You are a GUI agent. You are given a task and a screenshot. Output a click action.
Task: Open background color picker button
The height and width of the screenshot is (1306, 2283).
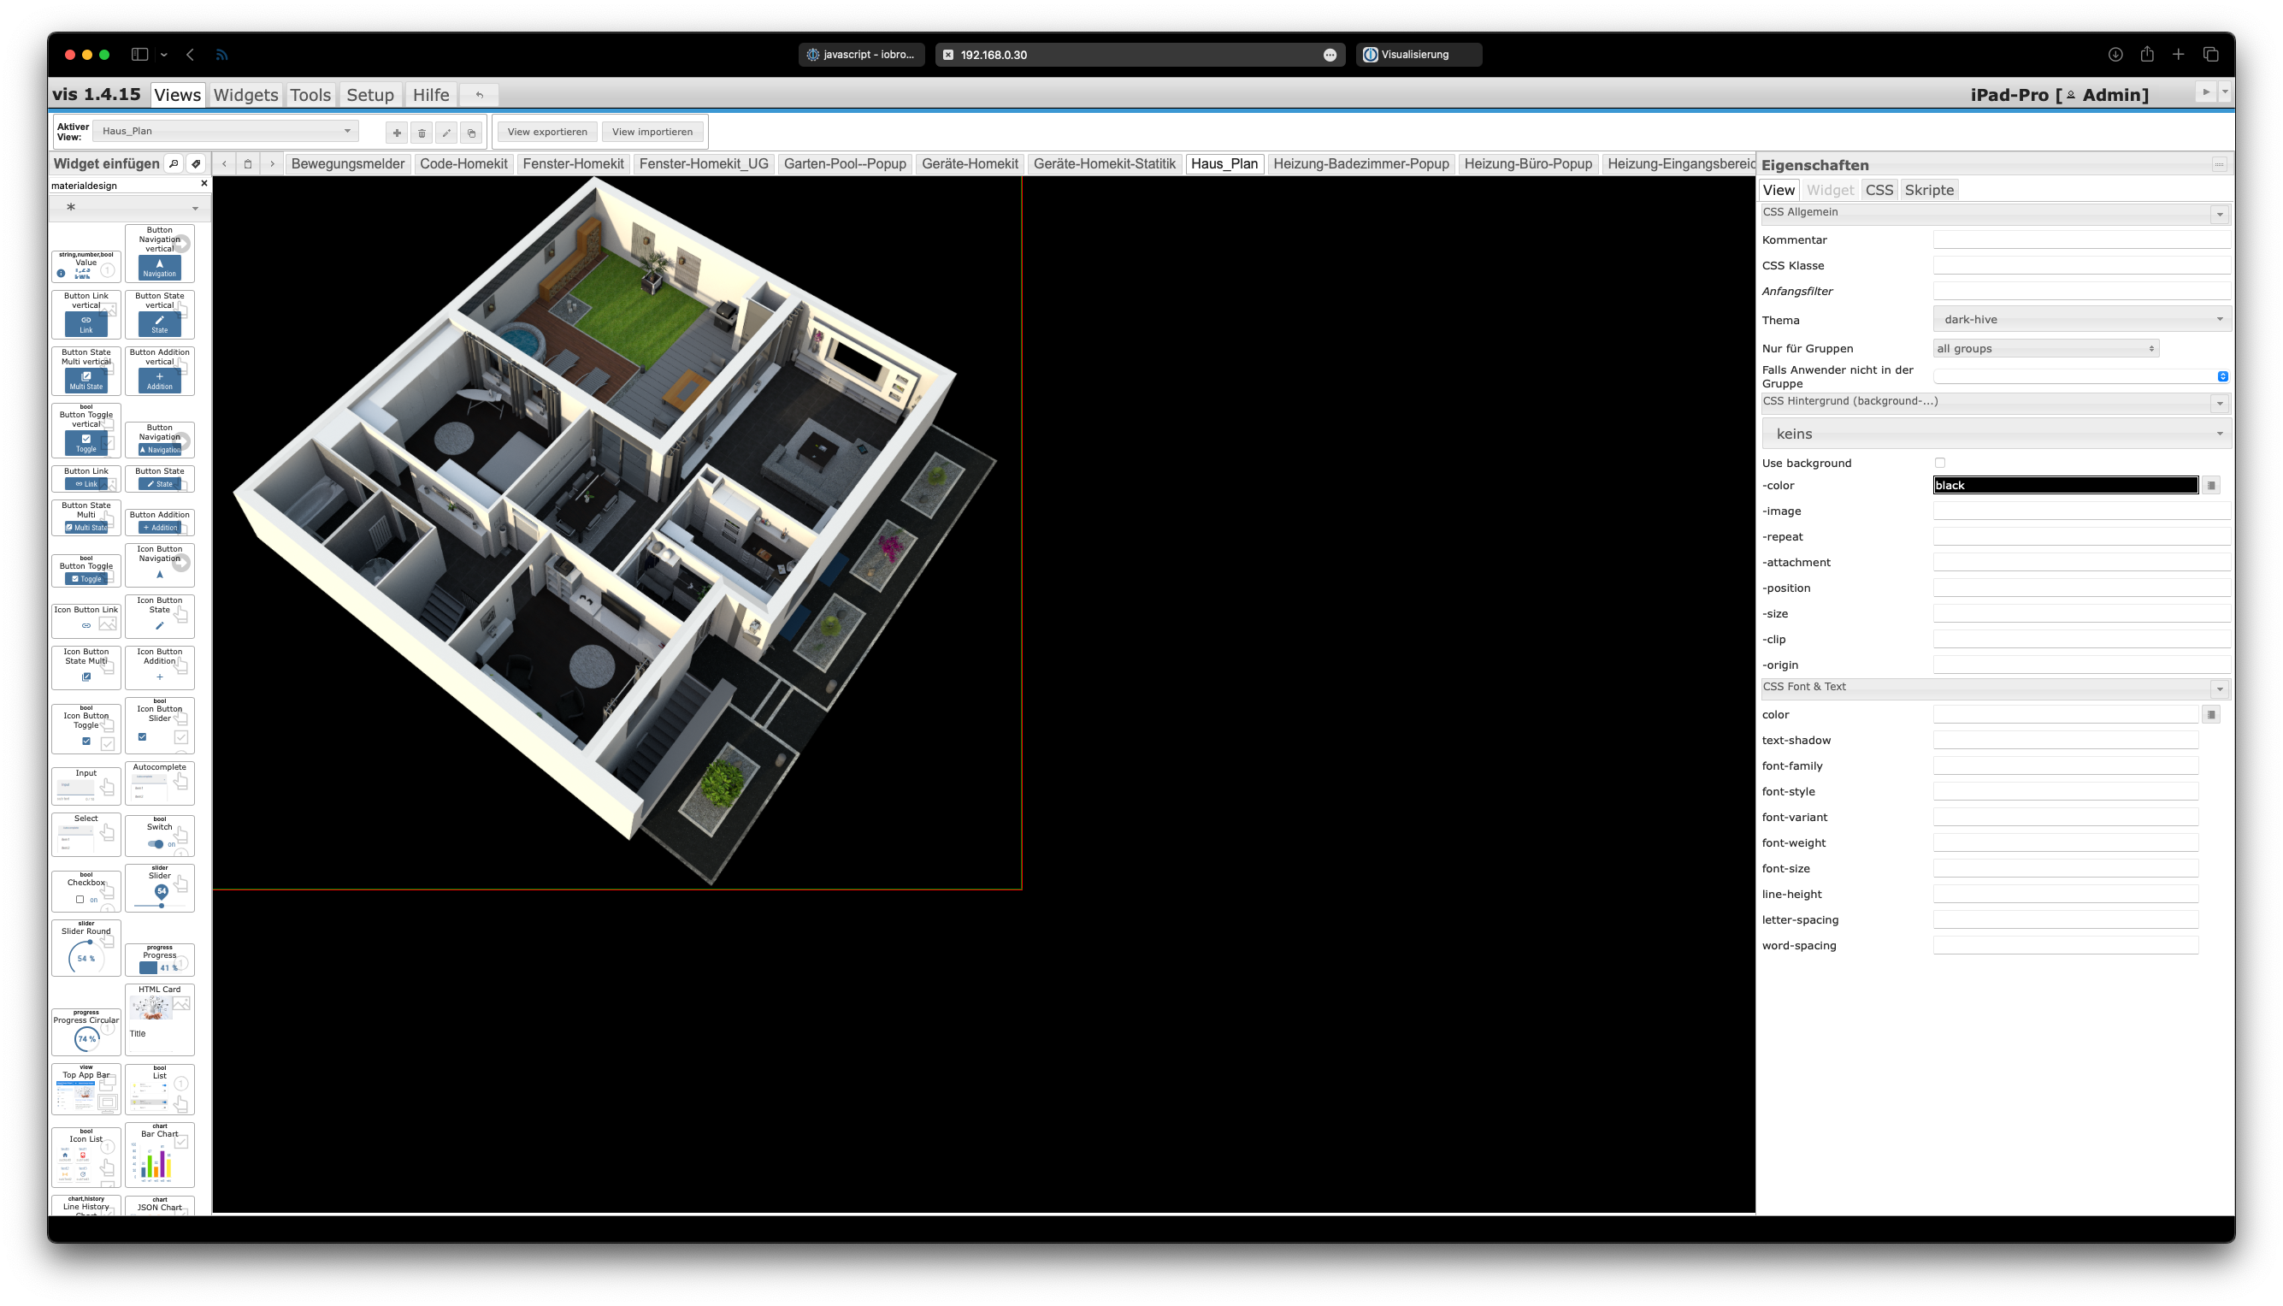coord(2211,485)
